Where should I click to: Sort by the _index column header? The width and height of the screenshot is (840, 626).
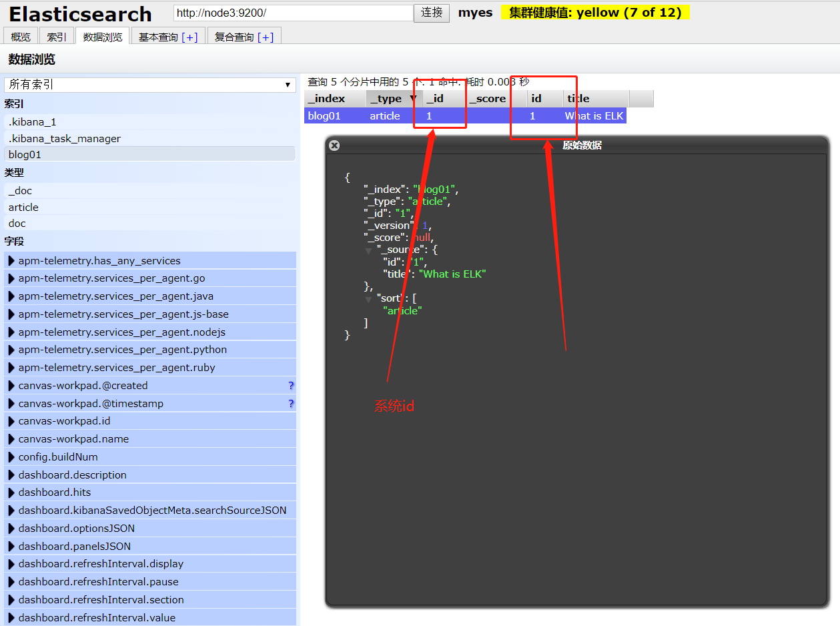(336, 99)
